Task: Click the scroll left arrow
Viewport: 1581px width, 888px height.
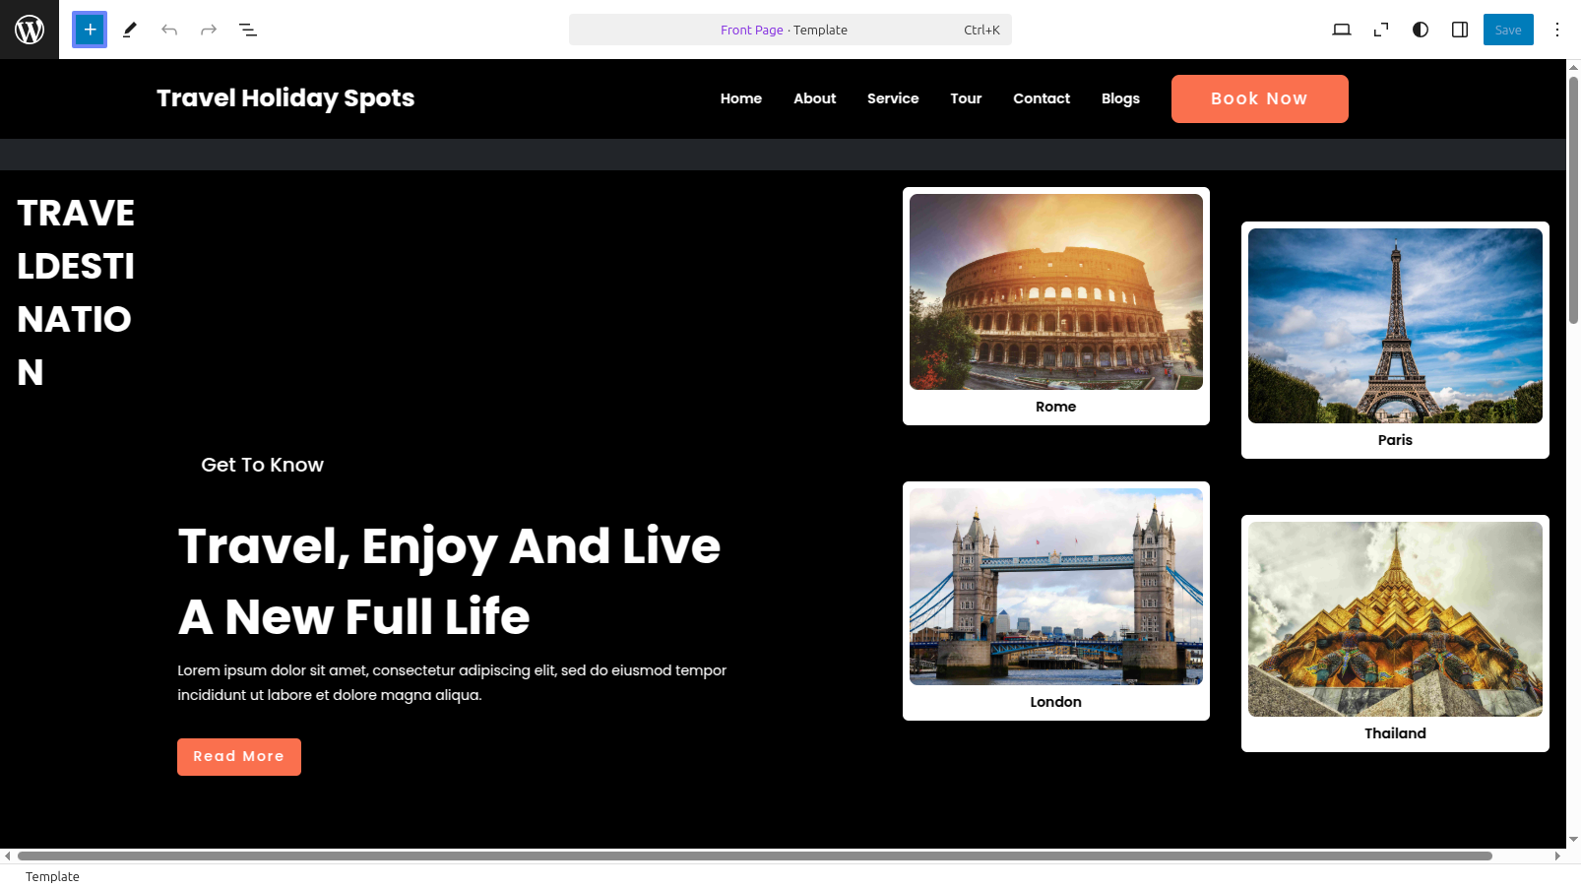Action: pyautogui.click(x=8, y=856)
